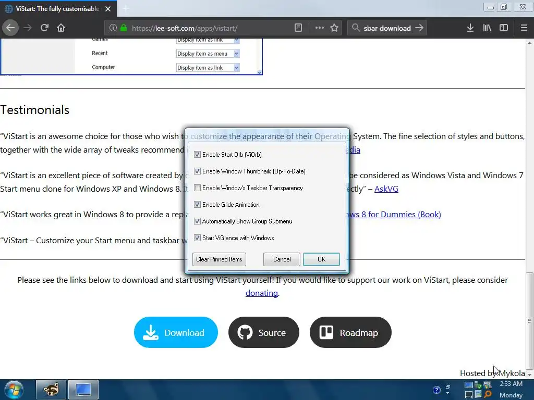
Task: Cancel the options dialog
Action: [x=282, y=259]
